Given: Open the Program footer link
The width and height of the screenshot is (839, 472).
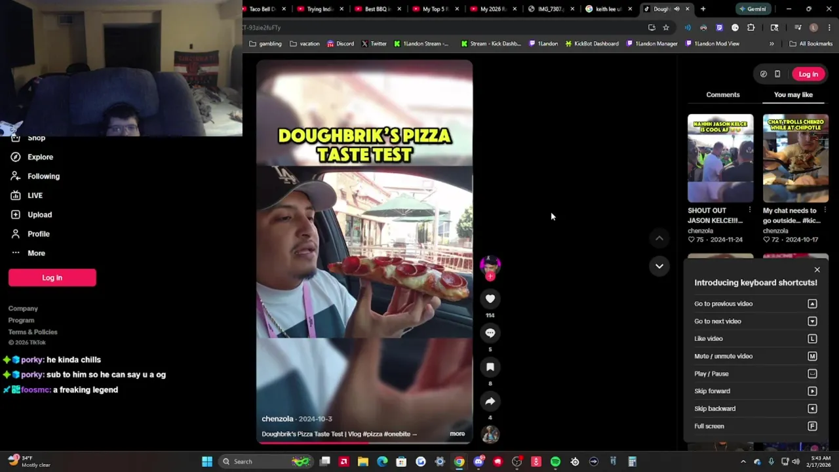Looking at the screenshot, I should 21,320.
